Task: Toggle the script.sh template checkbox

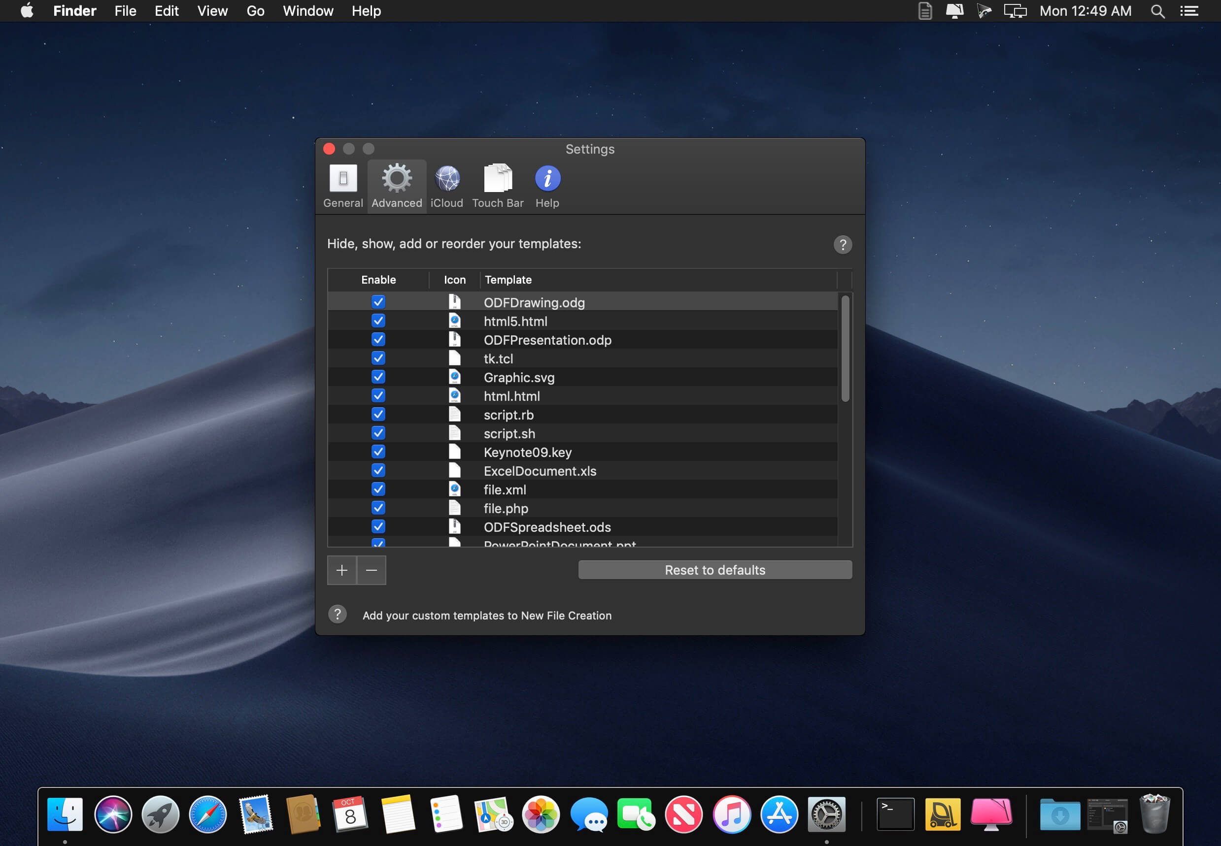Action: tap(378, 433)
